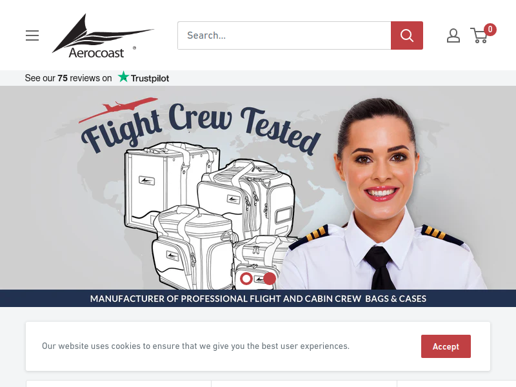Open the shopping cart icon
Viewport: 516px width, 387px height.
click(479, 35)
